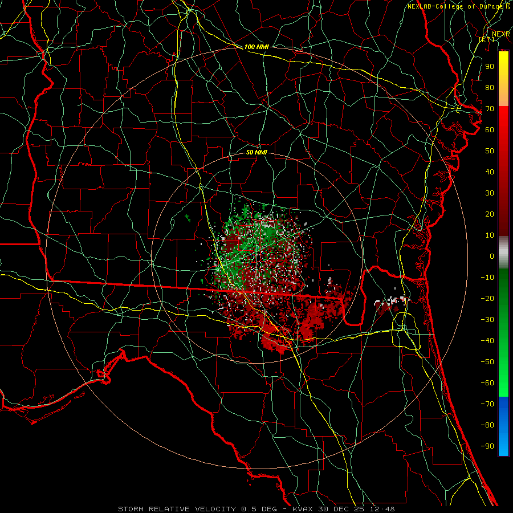Select the -30 value on the velocity scale
The height and width of the screenshot is (513, 513).
click(487, 320)
